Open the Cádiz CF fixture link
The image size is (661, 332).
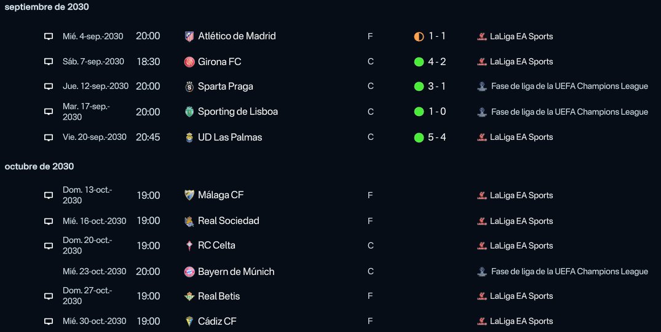[217, 321]
